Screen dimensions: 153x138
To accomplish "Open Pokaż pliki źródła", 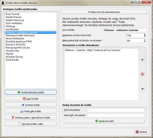I will [31, 111].
